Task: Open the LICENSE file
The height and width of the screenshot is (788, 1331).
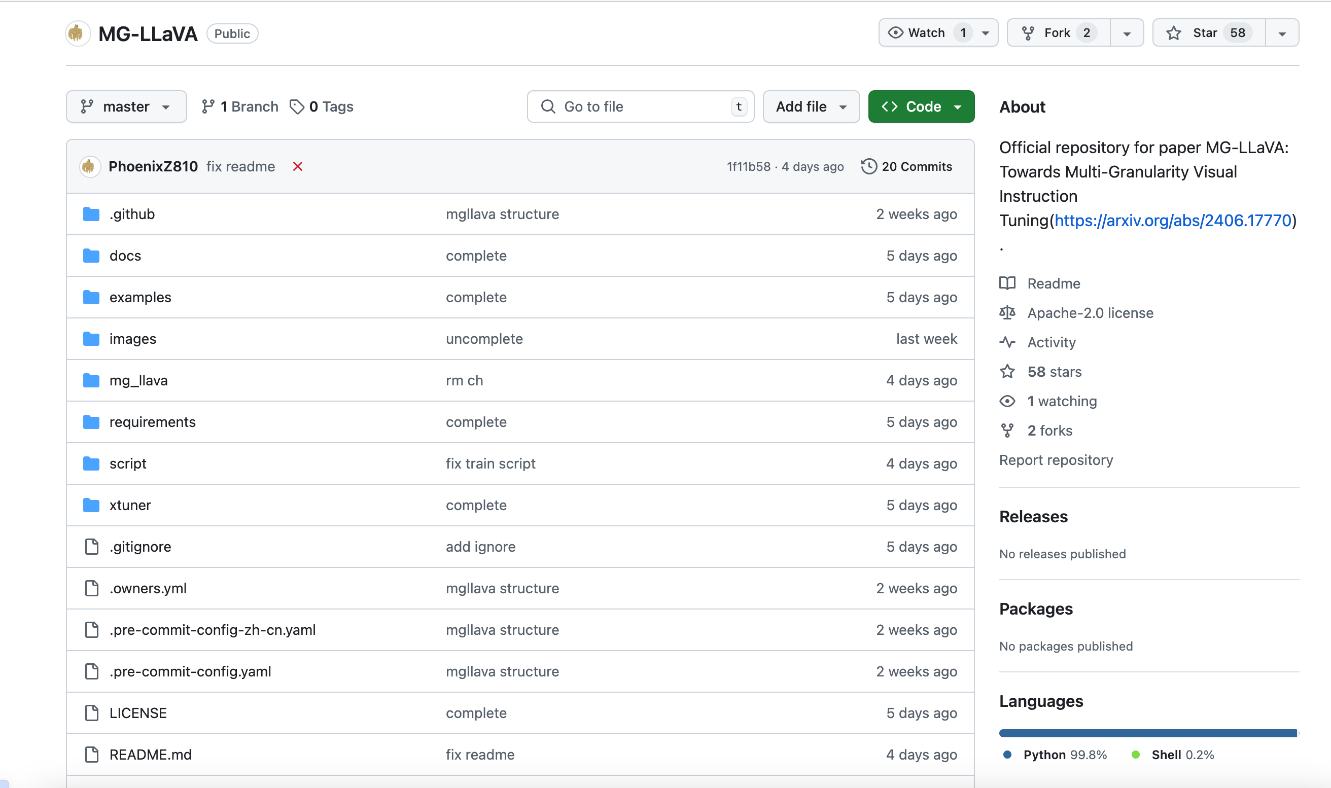Action: pyautogui.click(x=137, y=712)
